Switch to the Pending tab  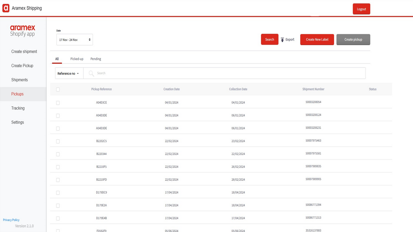tap(96, 59)
